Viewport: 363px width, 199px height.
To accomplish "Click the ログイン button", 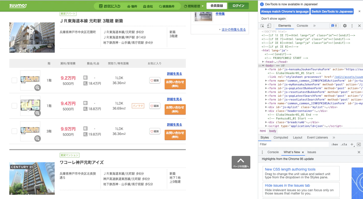I will (x=238, y=6).
